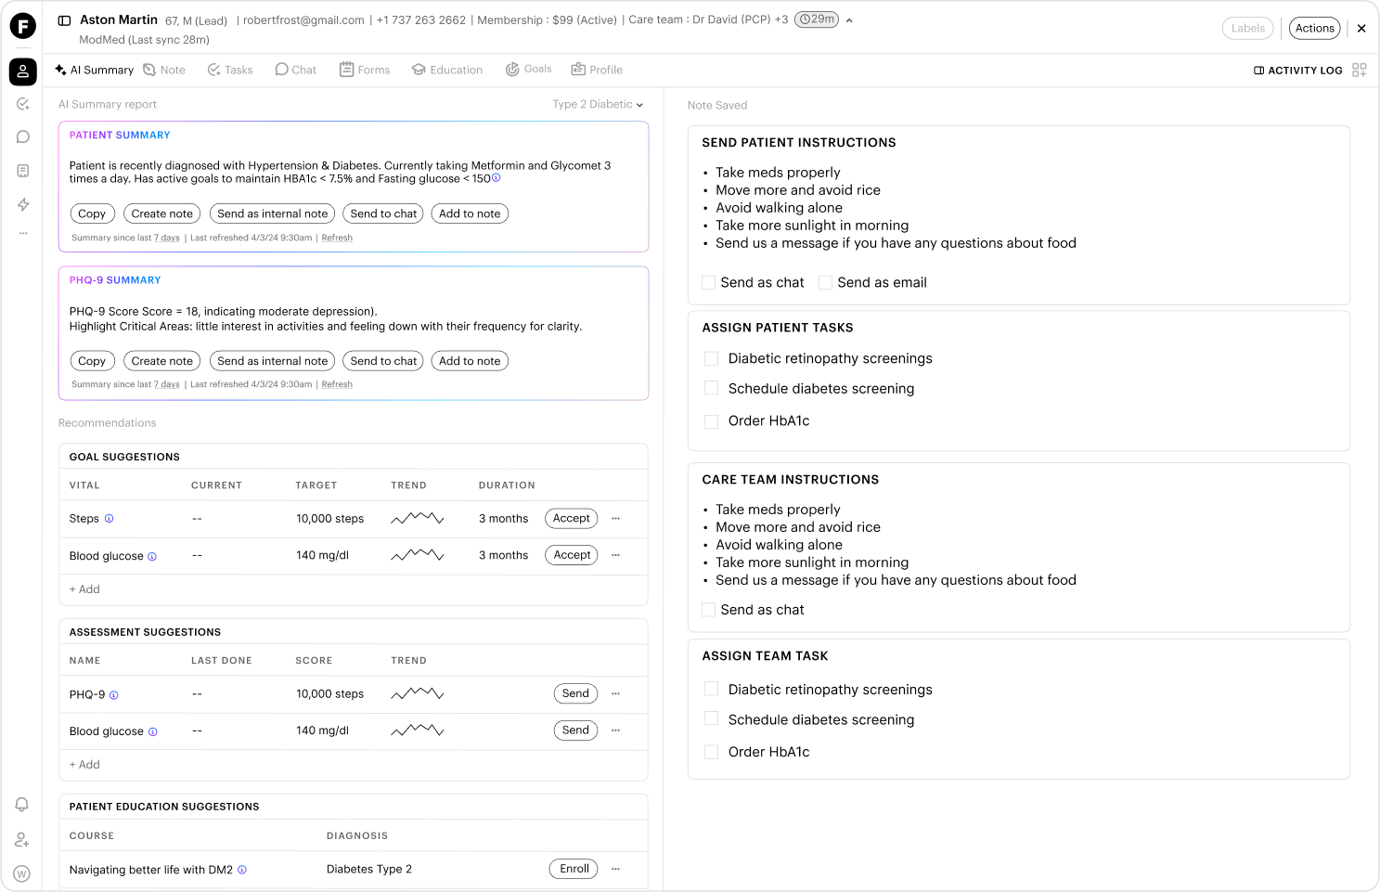Open the Type 2 Diabetic dropdown
Viewport: 1380px width, 892px height.
coord(598,104)
